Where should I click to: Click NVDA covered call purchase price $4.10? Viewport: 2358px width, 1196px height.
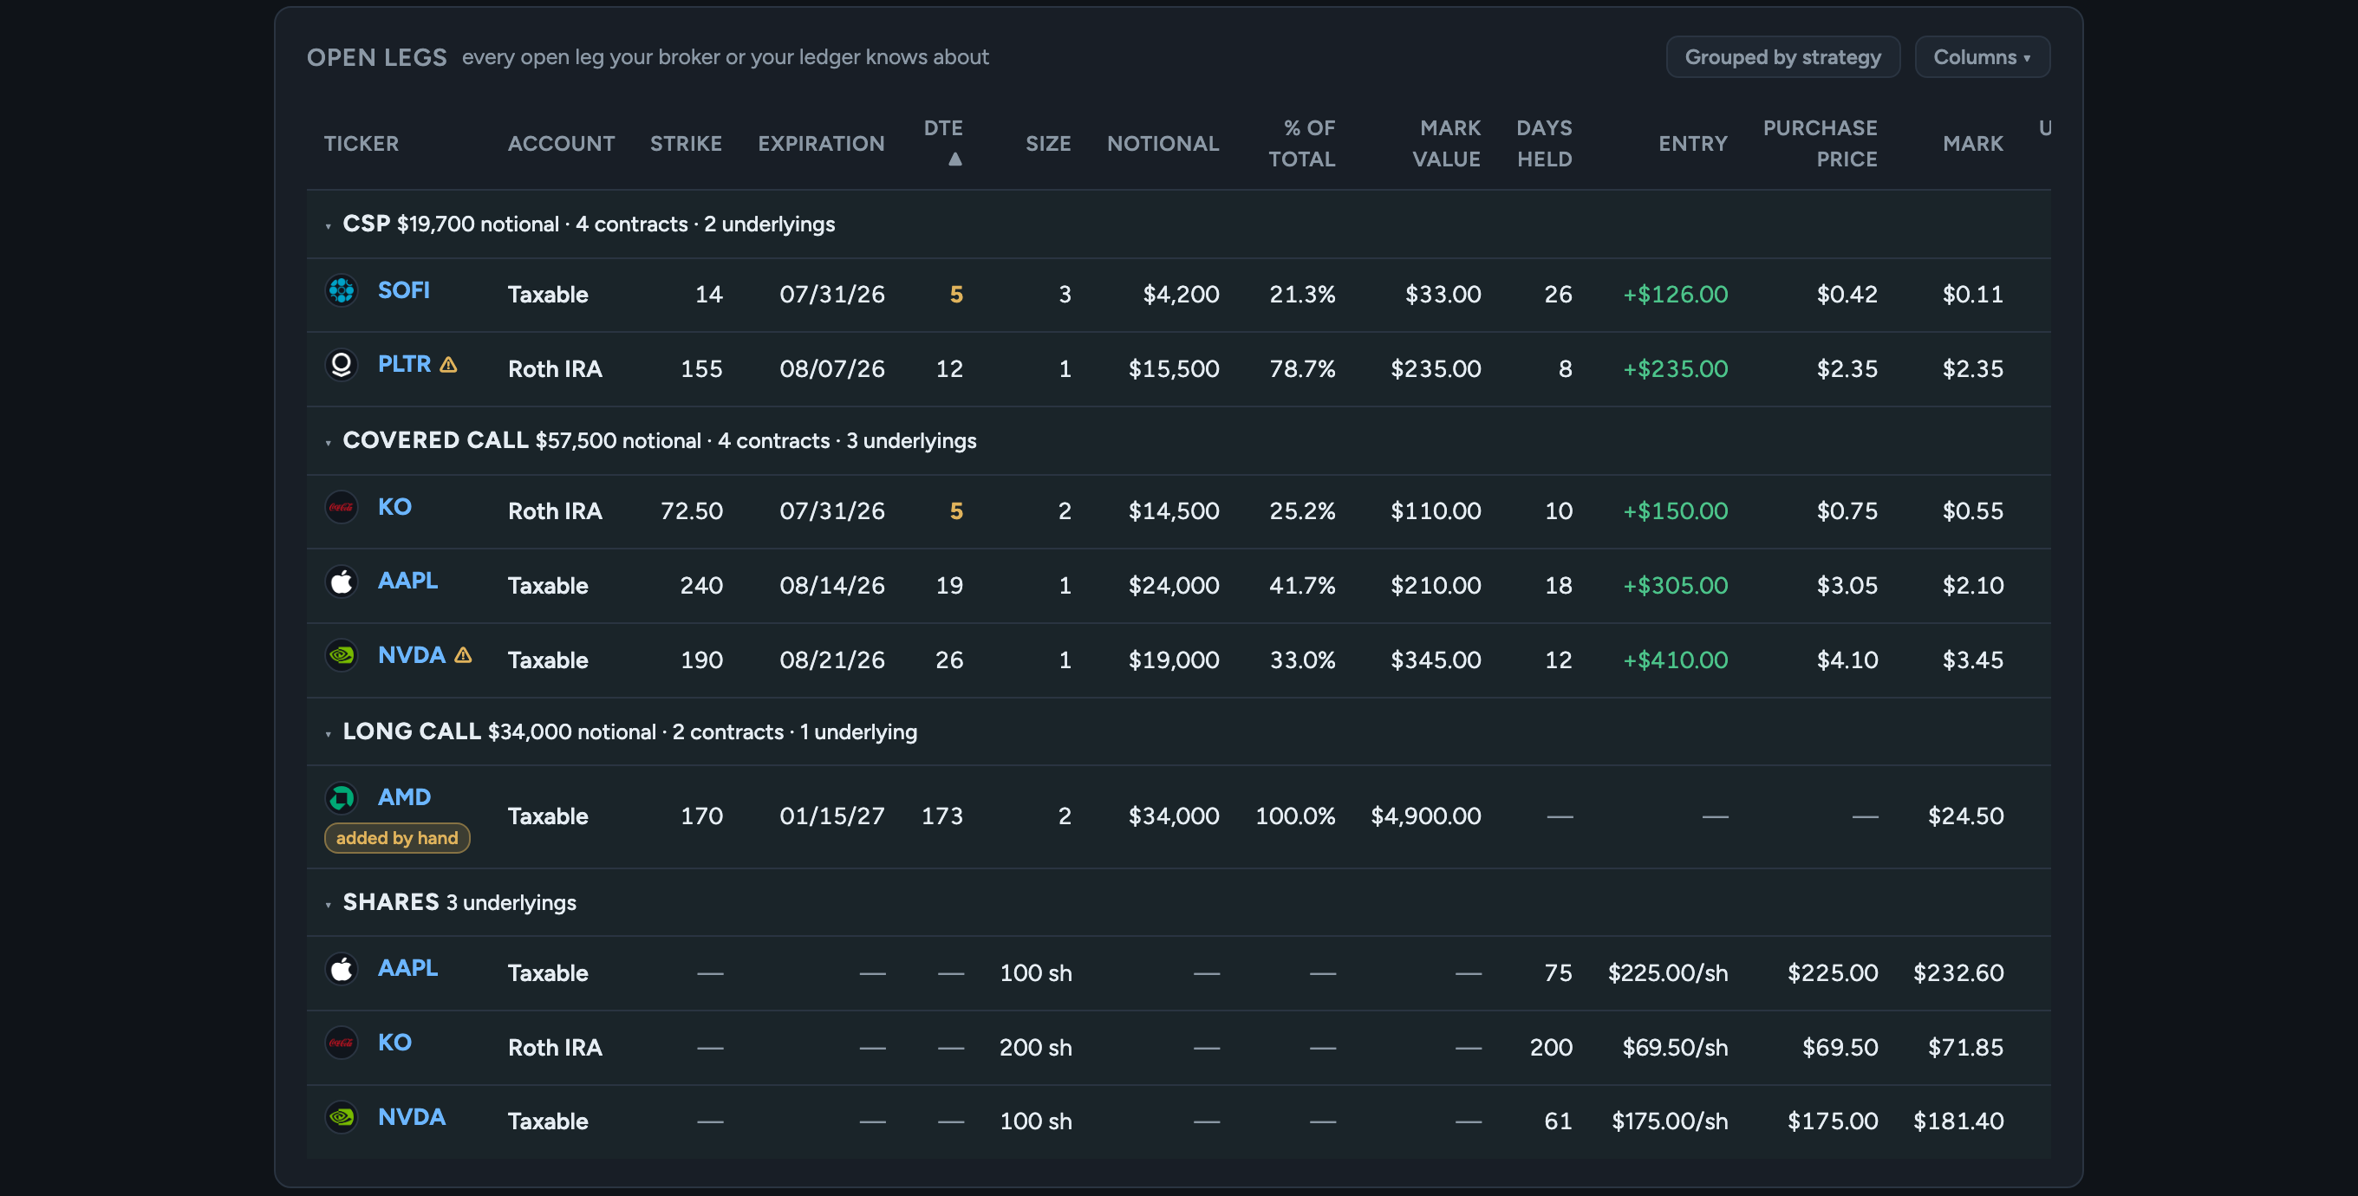coord(1847,660)
